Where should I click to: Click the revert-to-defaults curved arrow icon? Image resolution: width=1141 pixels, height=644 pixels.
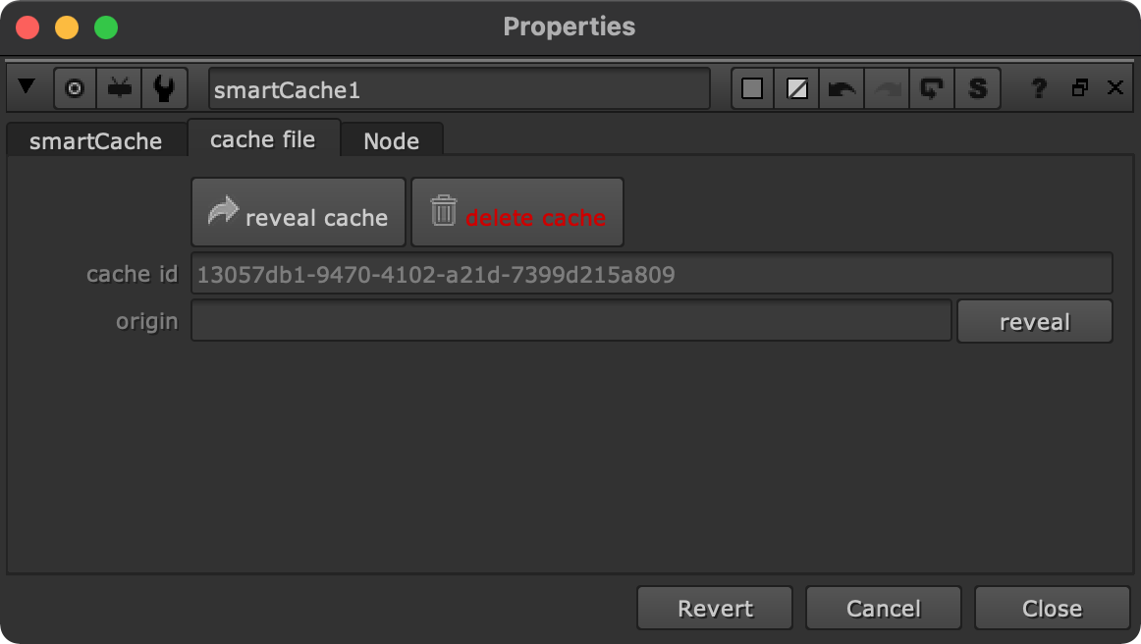click(932, 87)
